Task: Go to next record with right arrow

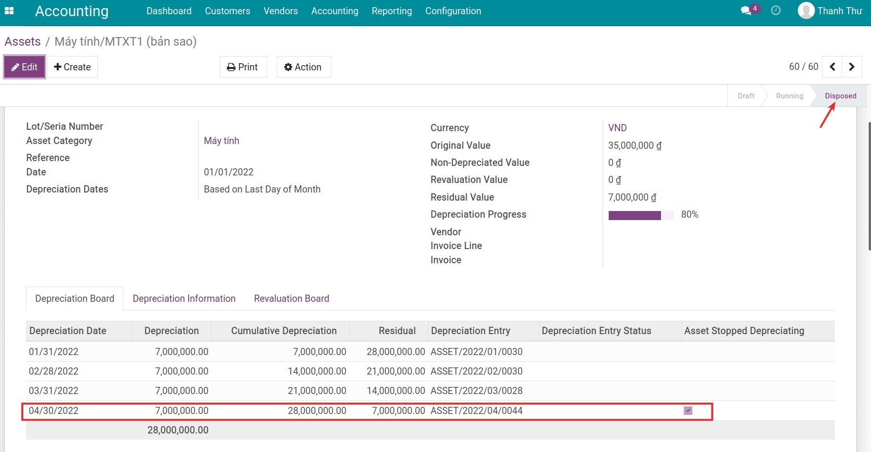Action: coord(852,67)
